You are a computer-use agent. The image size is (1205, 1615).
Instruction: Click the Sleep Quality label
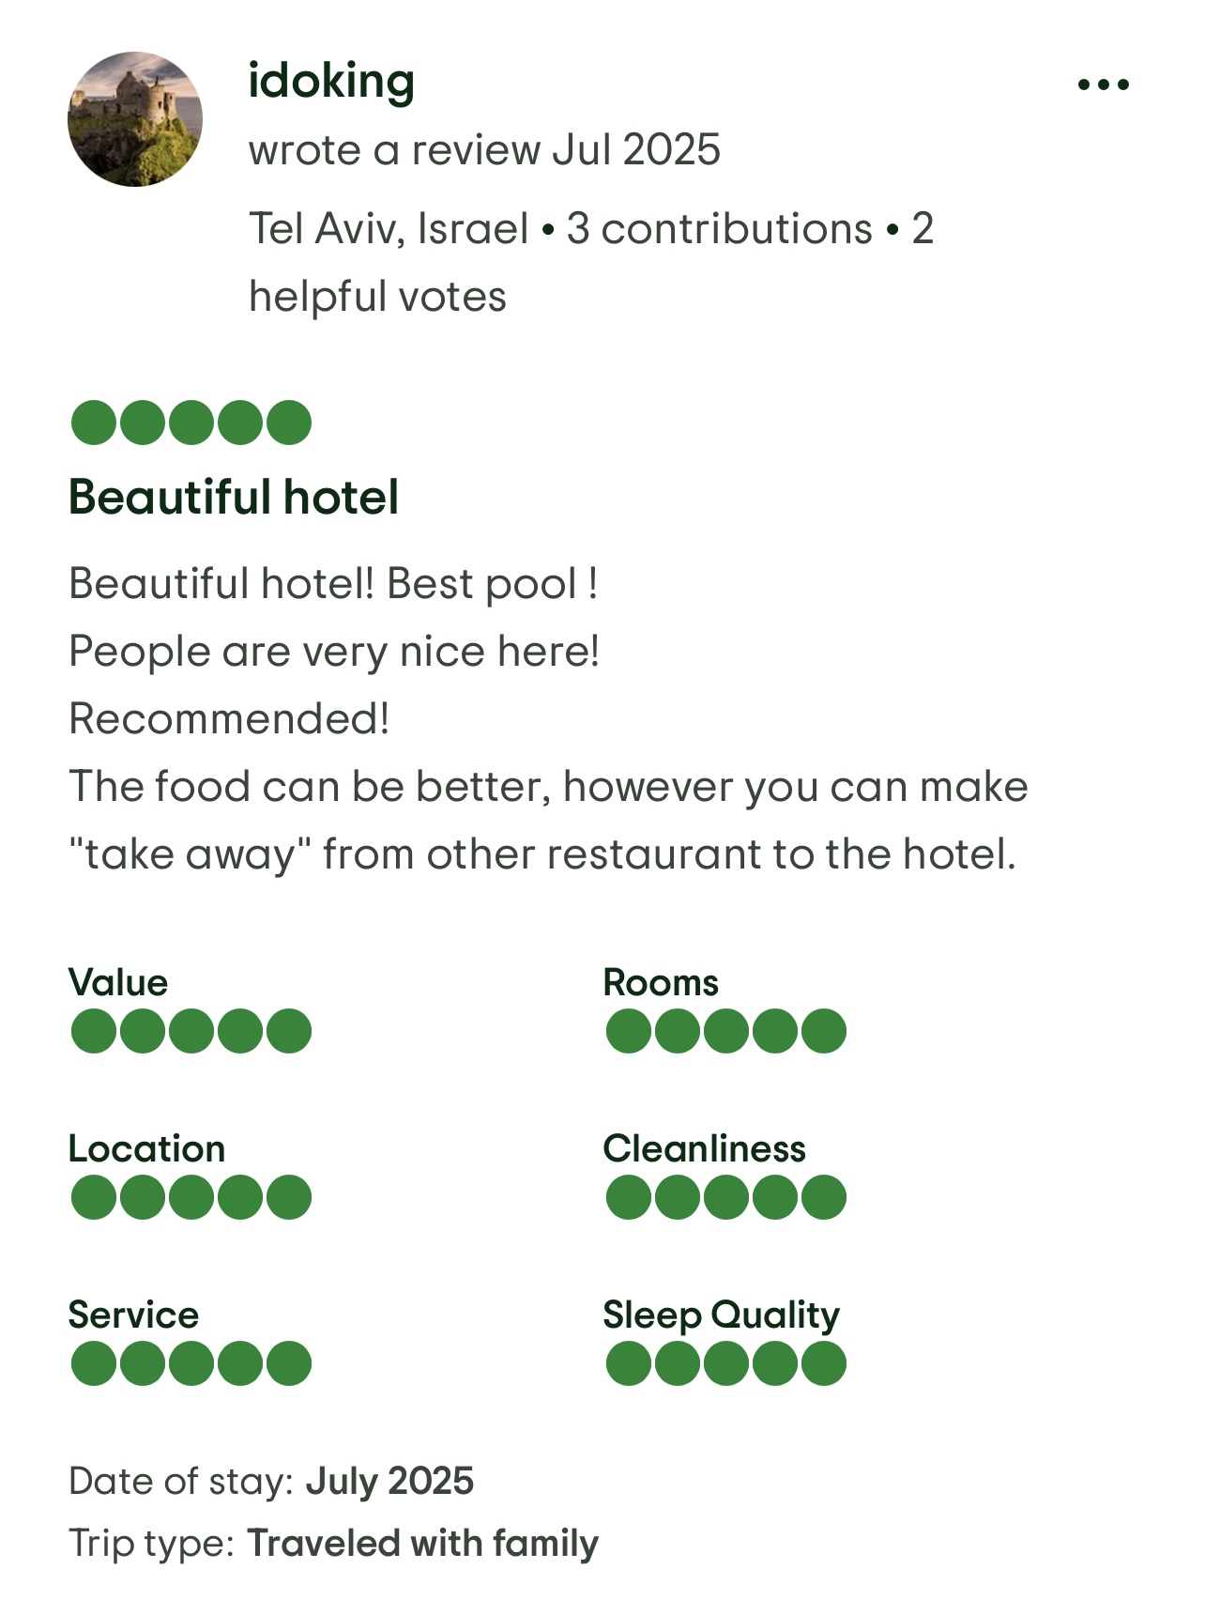(x=721, y=1315)
